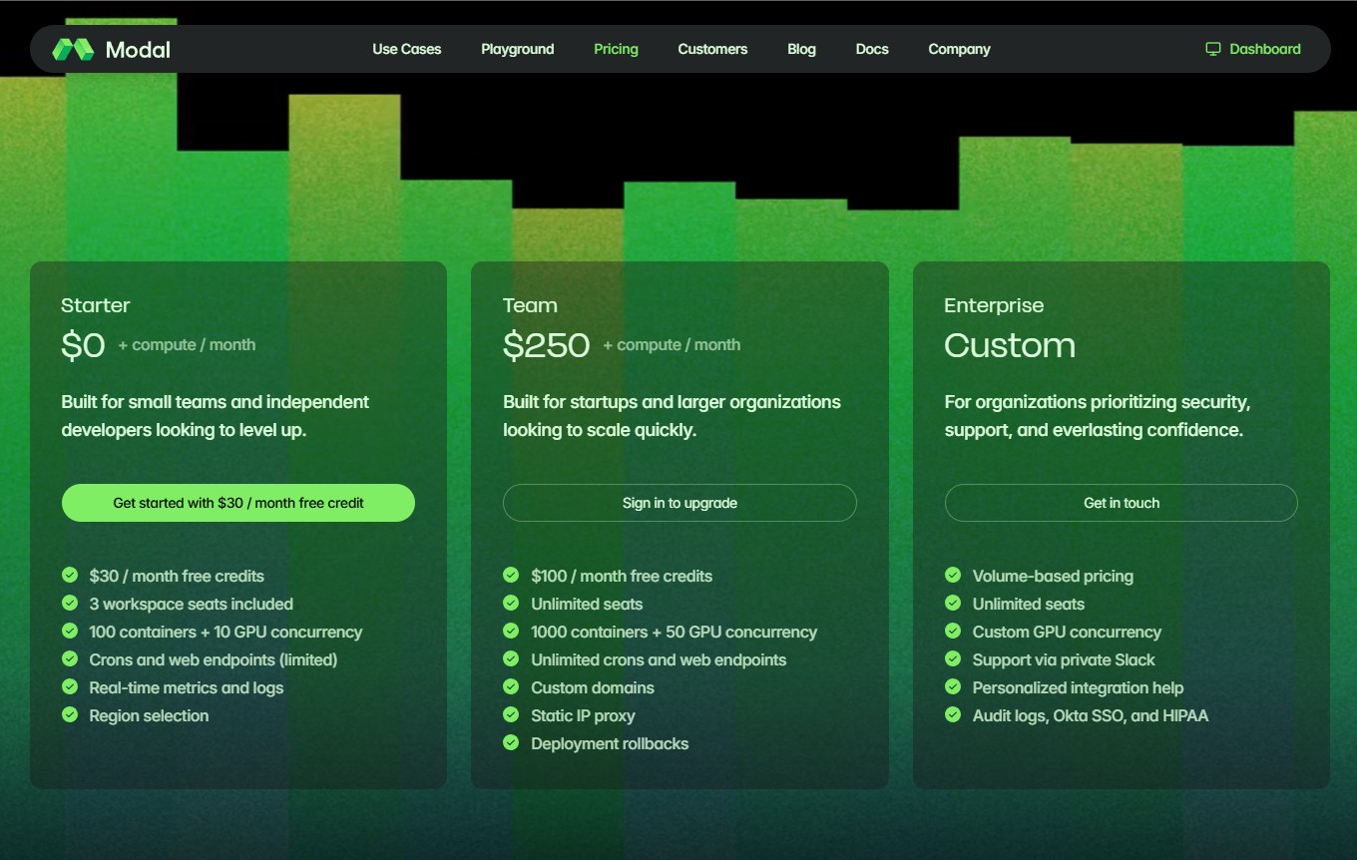This screenshot has width=1357, height=860.
Task: Click checkmark beside Enterprise plan Unlimited seats
Action: pyautogui.click(x=953, y=603)
